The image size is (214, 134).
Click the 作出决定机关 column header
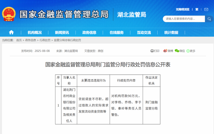tap(151, 80)
